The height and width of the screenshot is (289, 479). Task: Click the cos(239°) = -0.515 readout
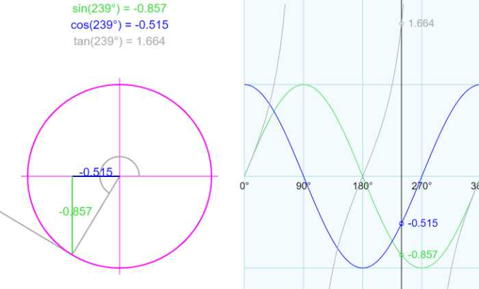click(x=120, y=25)
